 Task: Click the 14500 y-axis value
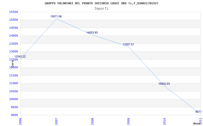coord(13,28)
